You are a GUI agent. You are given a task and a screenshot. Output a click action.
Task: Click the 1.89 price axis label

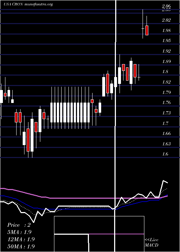[166, 62]
